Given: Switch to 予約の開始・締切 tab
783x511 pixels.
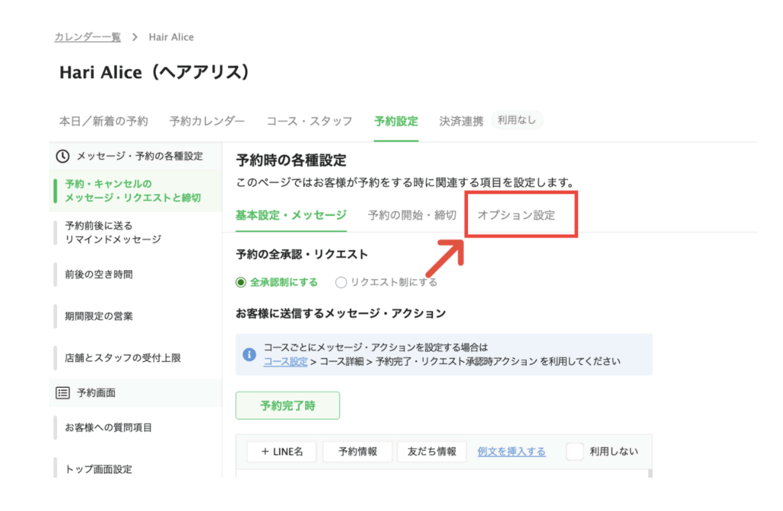Looking at the screenshot, I should [x=411, y=215].
